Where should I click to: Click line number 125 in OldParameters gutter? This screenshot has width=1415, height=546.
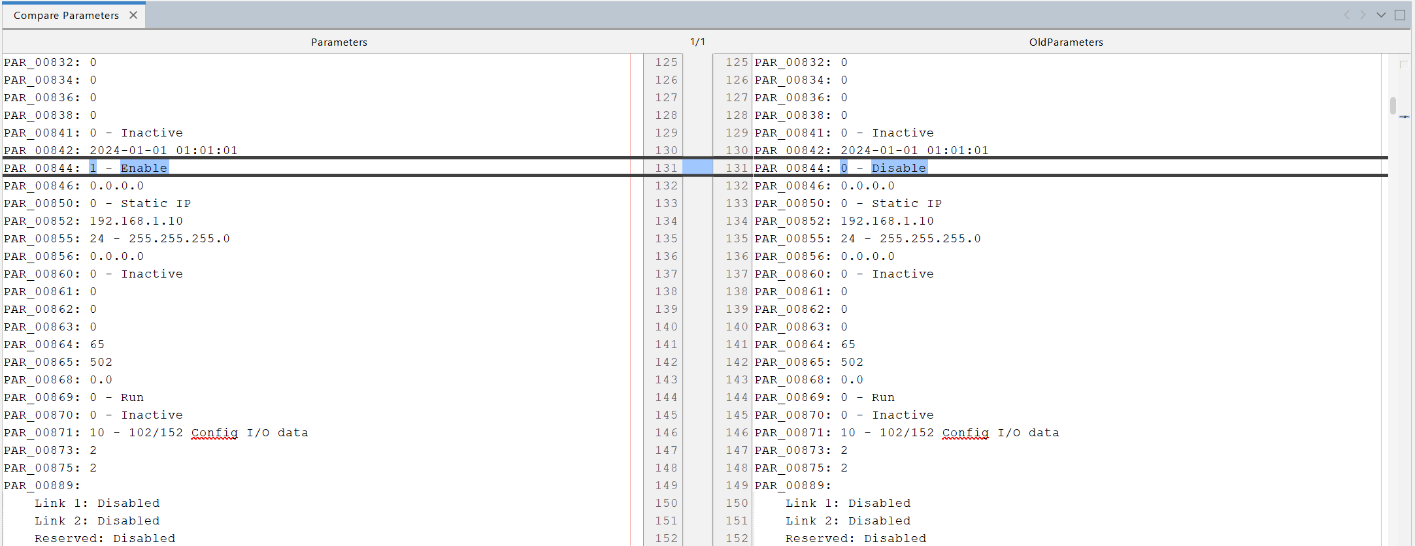click(x=737, y=62)
